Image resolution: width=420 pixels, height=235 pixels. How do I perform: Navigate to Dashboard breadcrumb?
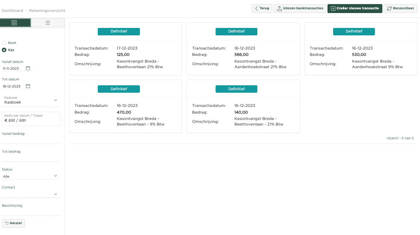click(x=12, y=11)
